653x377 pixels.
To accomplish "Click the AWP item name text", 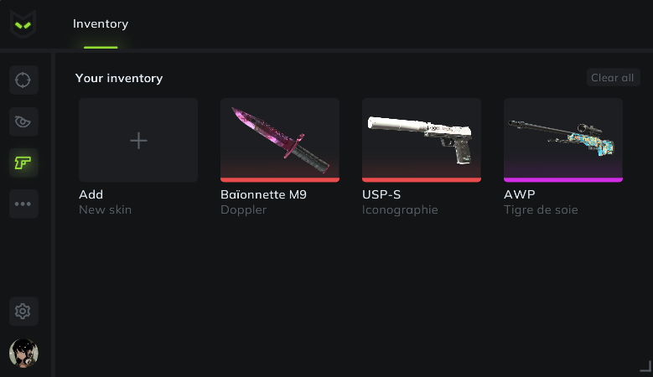I will 519,194.
